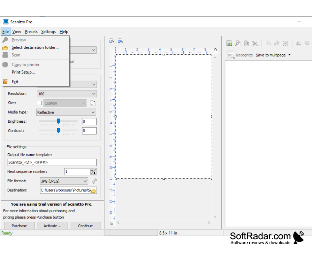Open the Resolution dropdown
The image size is (312, 253).
[67, 94]
